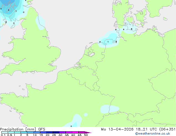Pick the 25 to 30 mm legend swatch

pos(56,132)
